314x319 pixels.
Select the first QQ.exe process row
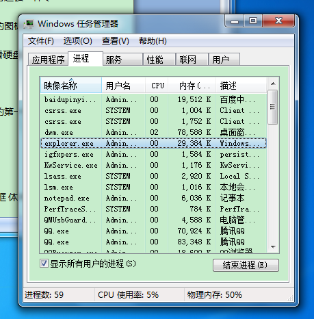[x=153, y=231]
